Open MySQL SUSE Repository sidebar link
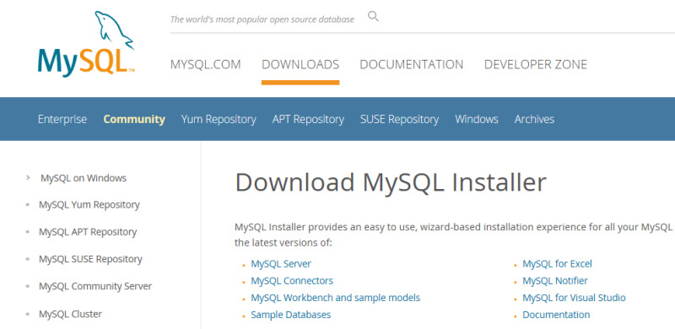This screenshot has height=329, width=675. click(x=90, y=259)
